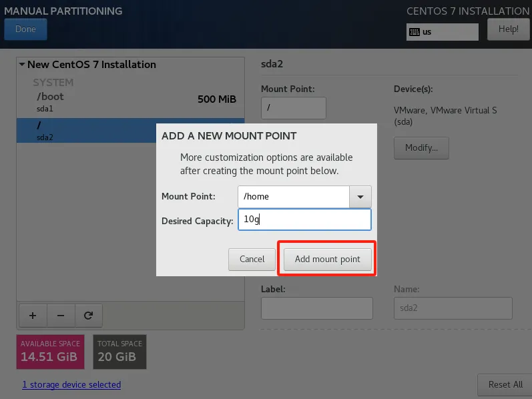This screenshot has height=399, width=532.
Task: Cancel the new mount point dialog
Action: [x=252, y=259]
